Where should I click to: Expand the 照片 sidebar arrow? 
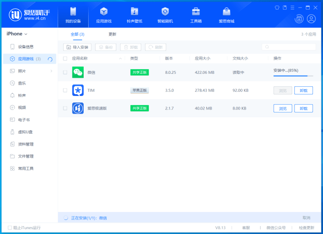pyautogui.click(x=51, y=71)
